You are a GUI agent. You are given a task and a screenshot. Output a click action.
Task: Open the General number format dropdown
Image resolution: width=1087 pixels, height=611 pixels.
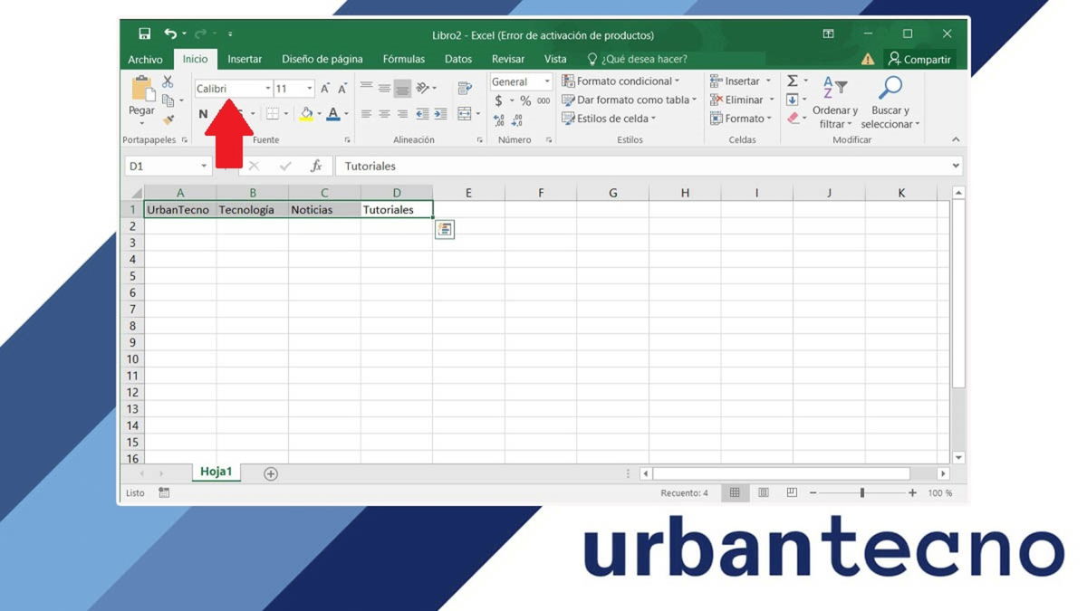(548, 81)
